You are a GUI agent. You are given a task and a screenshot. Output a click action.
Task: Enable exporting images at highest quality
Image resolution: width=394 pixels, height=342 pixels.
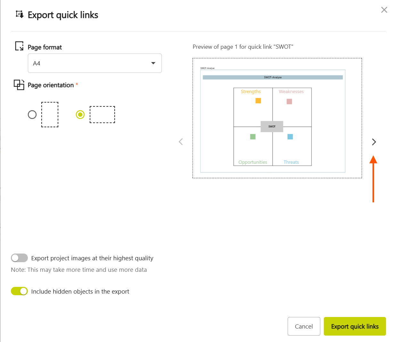point(19,258)
